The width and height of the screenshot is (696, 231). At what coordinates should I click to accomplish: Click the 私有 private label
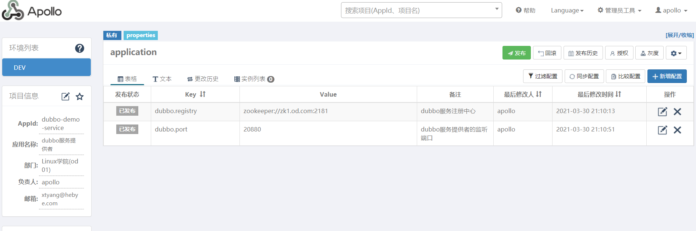112,35
